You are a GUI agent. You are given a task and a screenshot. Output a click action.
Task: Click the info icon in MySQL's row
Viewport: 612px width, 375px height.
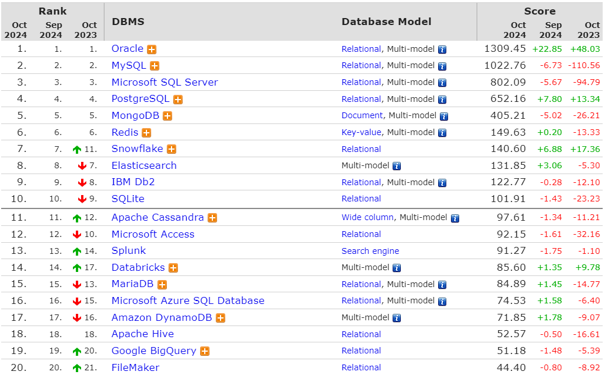[442, 66]
